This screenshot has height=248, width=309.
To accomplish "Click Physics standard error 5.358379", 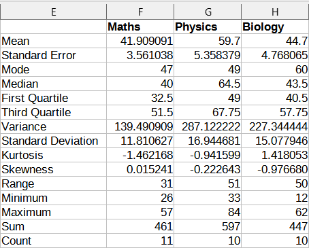I will click(x=208, y=55).
